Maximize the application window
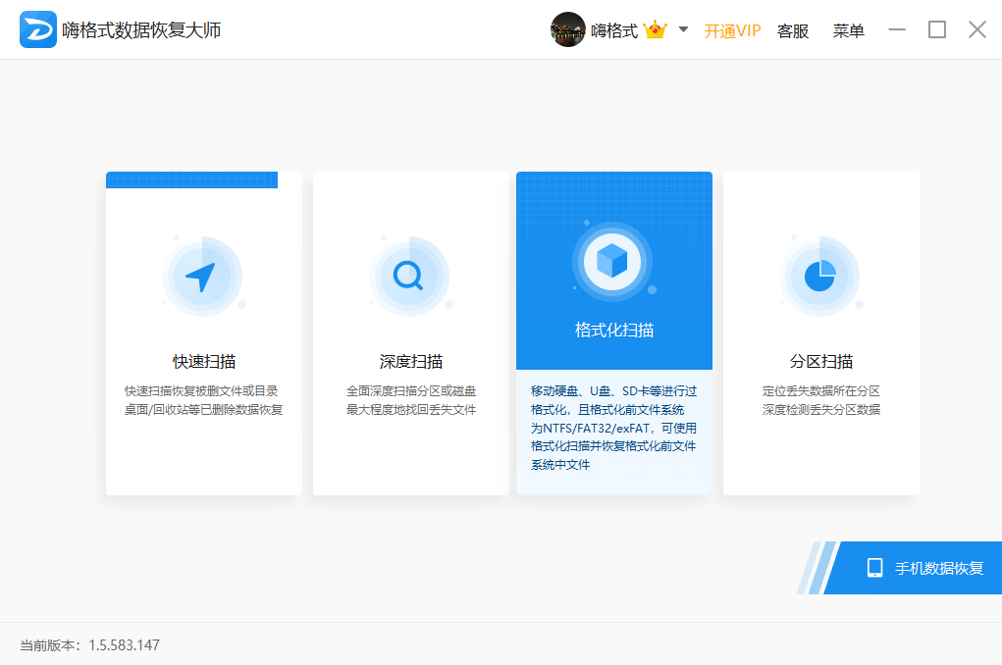The height and width of the screenshot is (665, 1002). coord(937,29)
